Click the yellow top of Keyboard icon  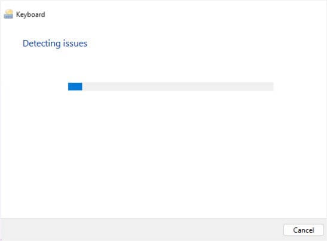pyautogui.click(x=9, y=12)
